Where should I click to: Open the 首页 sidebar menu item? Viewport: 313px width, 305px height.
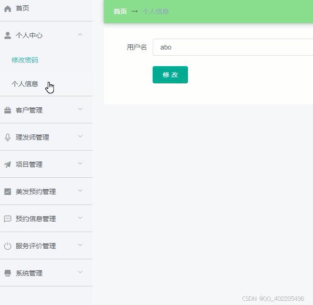pos(22,8)
